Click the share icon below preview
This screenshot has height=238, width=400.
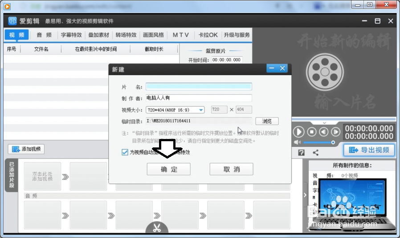point(315,153)
